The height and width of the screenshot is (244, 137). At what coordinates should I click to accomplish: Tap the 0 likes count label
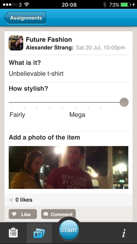click(24, 200)
